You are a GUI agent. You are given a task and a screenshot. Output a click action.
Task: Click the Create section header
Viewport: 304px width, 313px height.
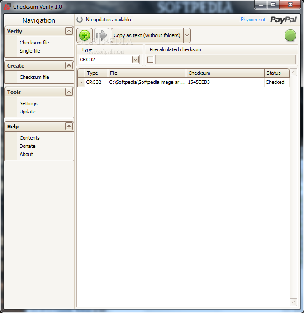tap(39, 65)
